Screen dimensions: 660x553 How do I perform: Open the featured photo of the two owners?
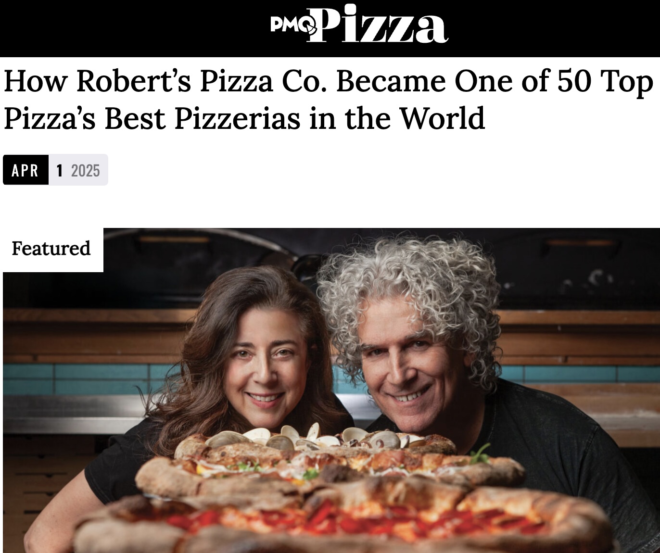[x=331, y=390]
